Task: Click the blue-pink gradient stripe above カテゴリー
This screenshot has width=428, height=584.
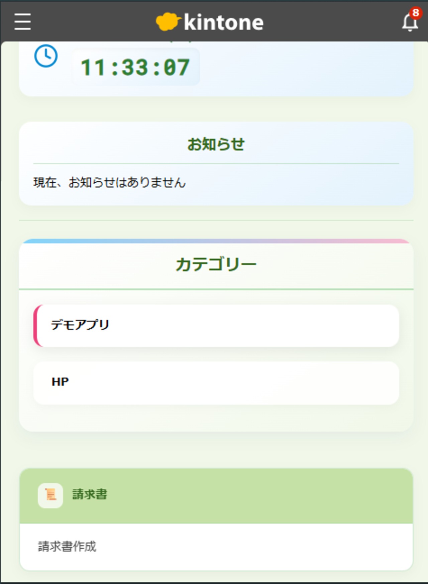Action: point(216,241)
